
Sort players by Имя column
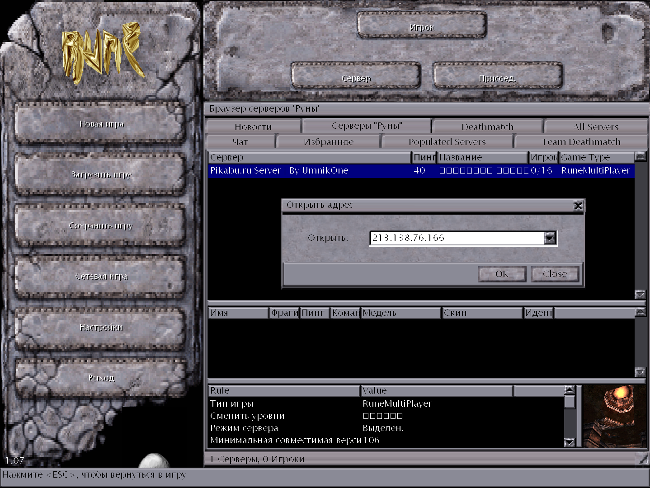coord(238,313)
